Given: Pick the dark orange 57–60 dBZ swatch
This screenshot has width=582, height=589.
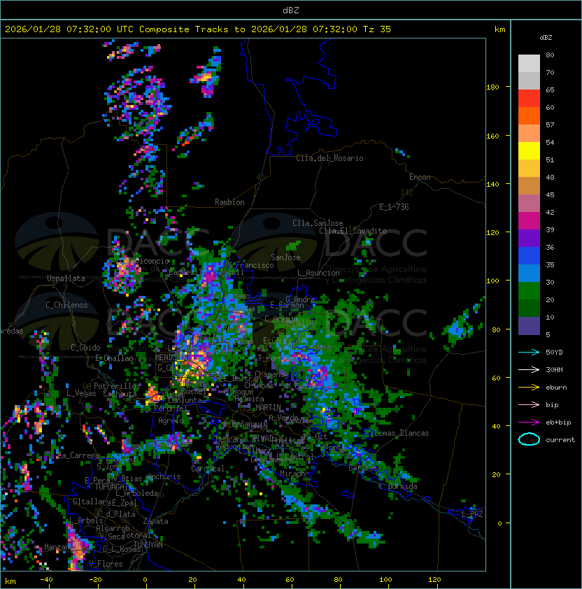Looking at the screenshot, I should [x=529, y=115].
